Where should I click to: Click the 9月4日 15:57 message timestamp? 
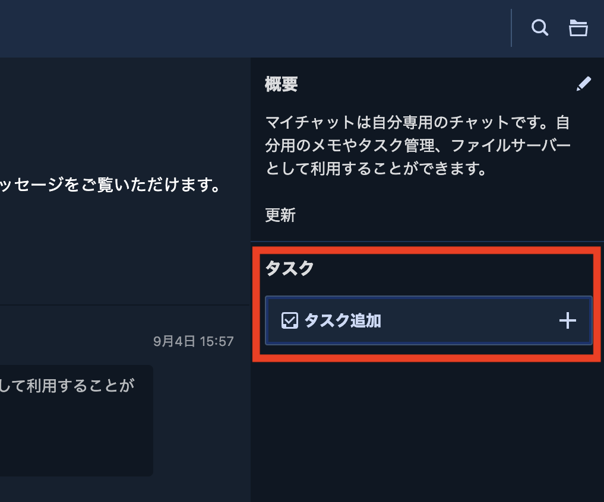(x=194, y=341)
